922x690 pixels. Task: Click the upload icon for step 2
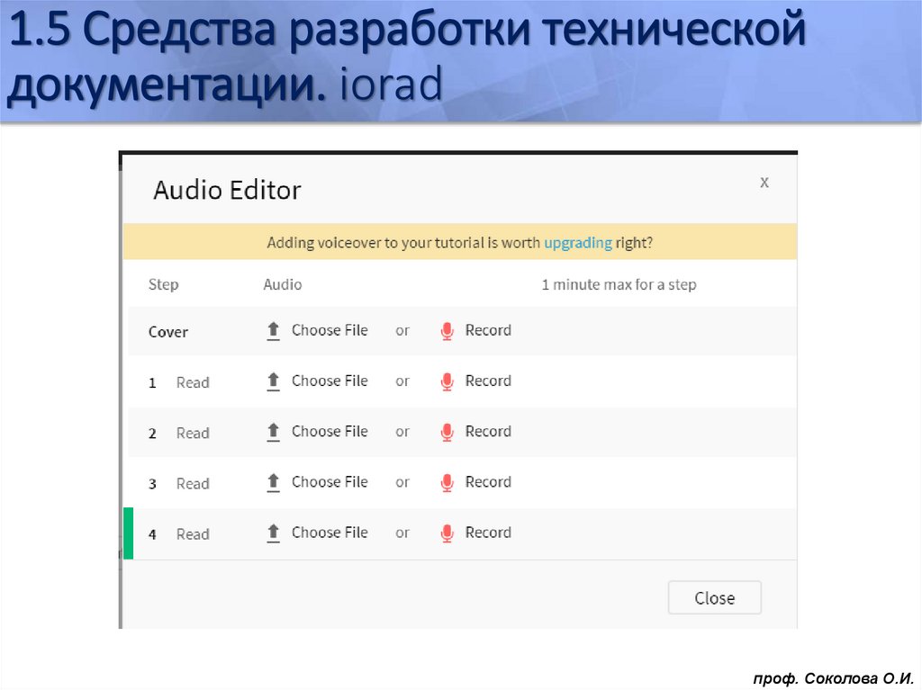[273, 431]
